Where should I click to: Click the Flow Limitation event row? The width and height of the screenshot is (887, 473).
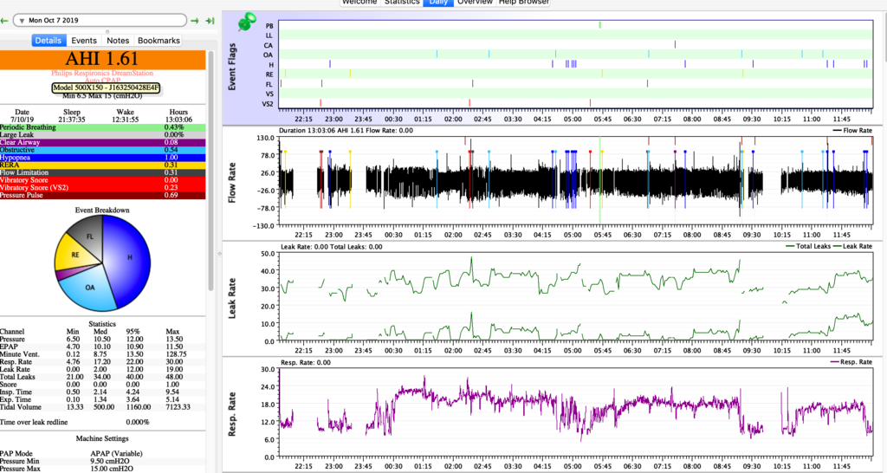pyautogui.click(x=102, y=172)
